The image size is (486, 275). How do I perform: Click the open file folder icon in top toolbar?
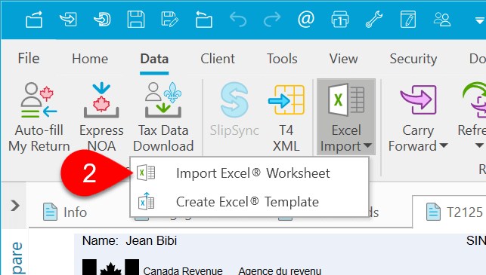[x=34, y=20]
